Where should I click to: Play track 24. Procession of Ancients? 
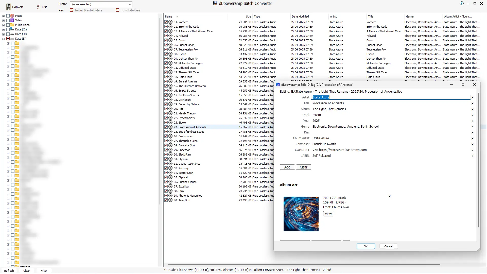(x=170, y=127)
